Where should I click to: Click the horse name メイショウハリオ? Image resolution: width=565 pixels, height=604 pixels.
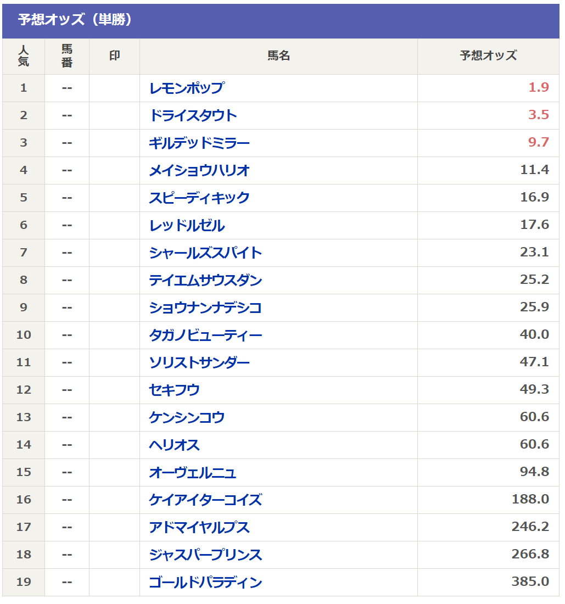click(x=199, y=170)
